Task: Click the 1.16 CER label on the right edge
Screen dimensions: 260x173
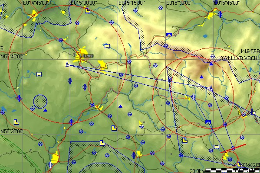Action: point(250,51)
